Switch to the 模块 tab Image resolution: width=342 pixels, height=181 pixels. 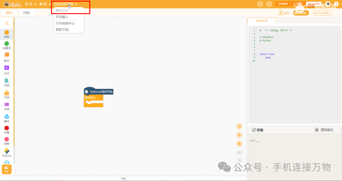point(9,13)
